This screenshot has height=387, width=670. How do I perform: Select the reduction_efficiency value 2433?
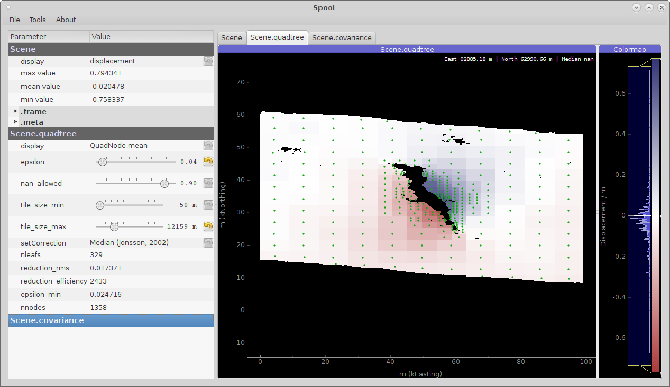click(98, 281)
